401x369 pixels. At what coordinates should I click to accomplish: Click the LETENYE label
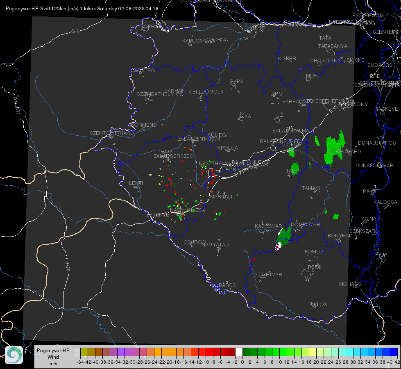(158, 215)
